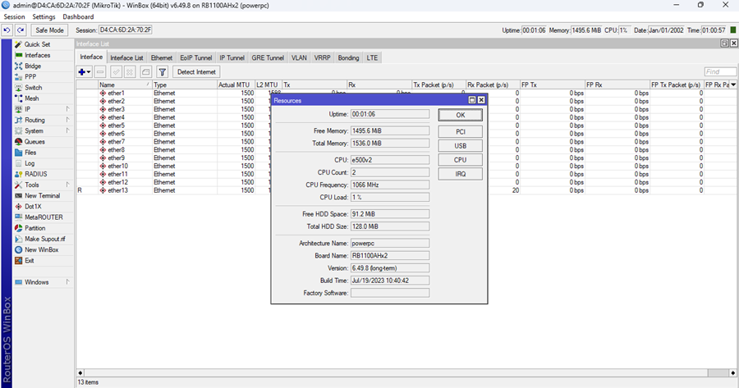Click the Session address field
Viewport: 739px width, 388px height.
coord(126,30)
